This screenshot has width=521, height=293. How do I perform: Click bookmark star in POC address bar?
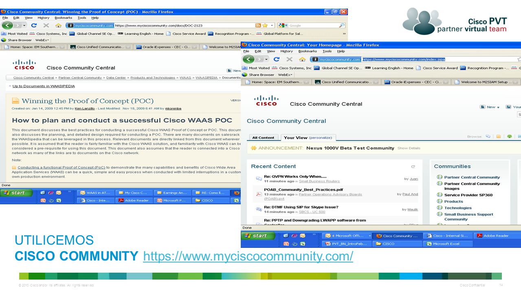[265, 25]
